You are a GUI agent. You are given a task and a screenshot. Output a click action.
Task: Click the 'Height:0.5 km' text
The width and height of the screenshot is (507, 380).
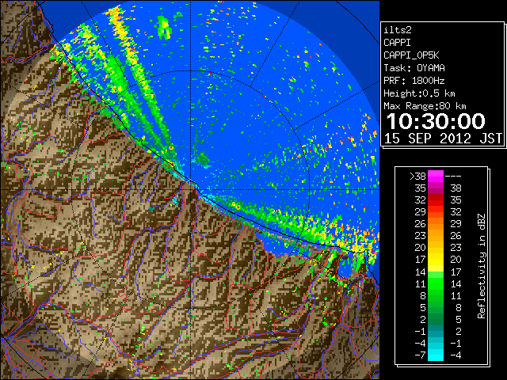click(419, 93)
